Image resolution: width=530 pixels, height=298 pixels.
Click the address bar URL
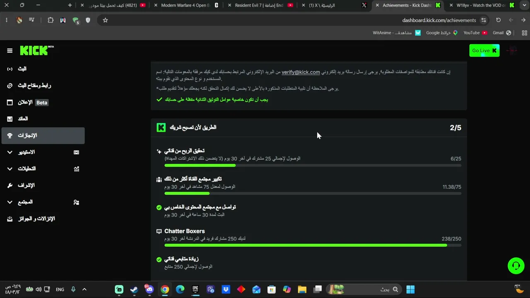tap(439, 20)
